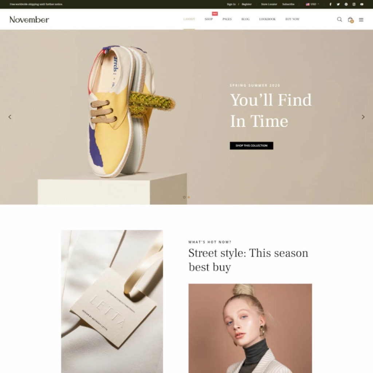
Task: Expand the USD currency dropdown
Action: 312,4
